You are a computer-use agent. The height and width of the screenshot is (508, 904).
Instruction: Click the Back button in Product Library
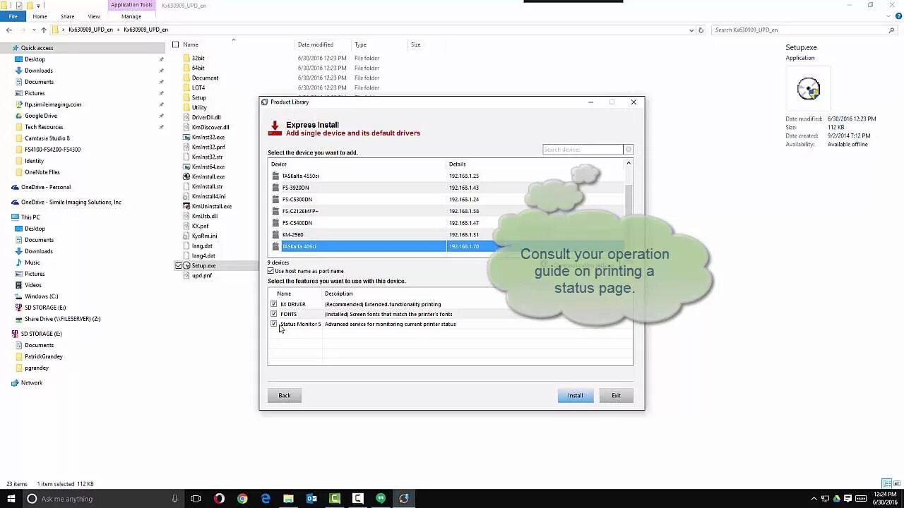(285, 395)
